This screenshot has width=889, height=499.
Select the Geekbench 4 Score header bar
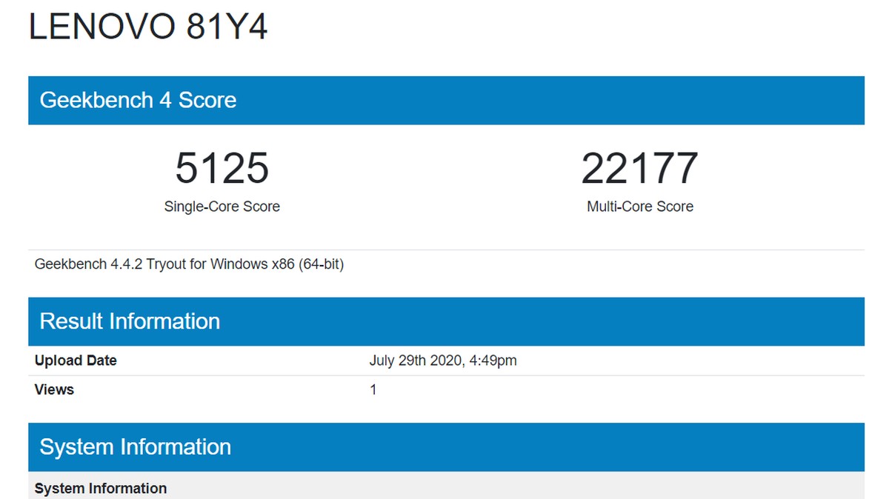tap(446, 101)
